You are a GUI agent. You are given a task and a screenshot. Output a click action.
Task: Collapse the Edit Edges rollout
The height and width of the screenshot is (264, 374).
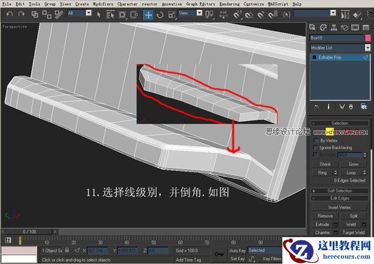point(340,198)
